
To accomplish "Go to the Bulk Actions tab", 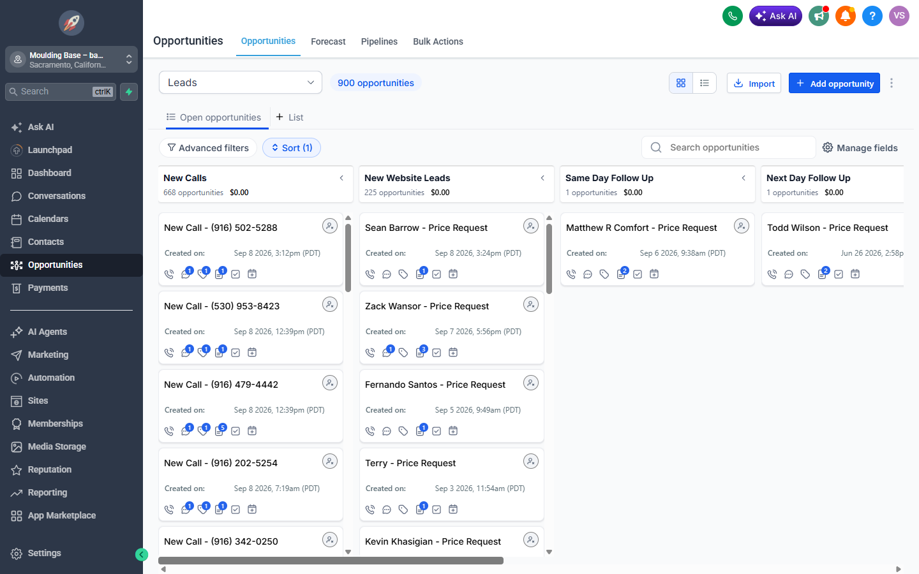I will (438, 41).
